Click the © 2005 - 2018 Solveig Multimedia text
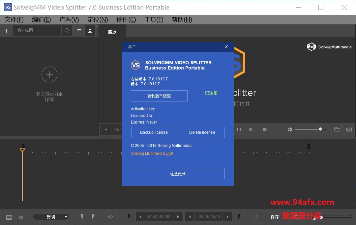This screenshot has width=356, height=225. coord(161,146)
